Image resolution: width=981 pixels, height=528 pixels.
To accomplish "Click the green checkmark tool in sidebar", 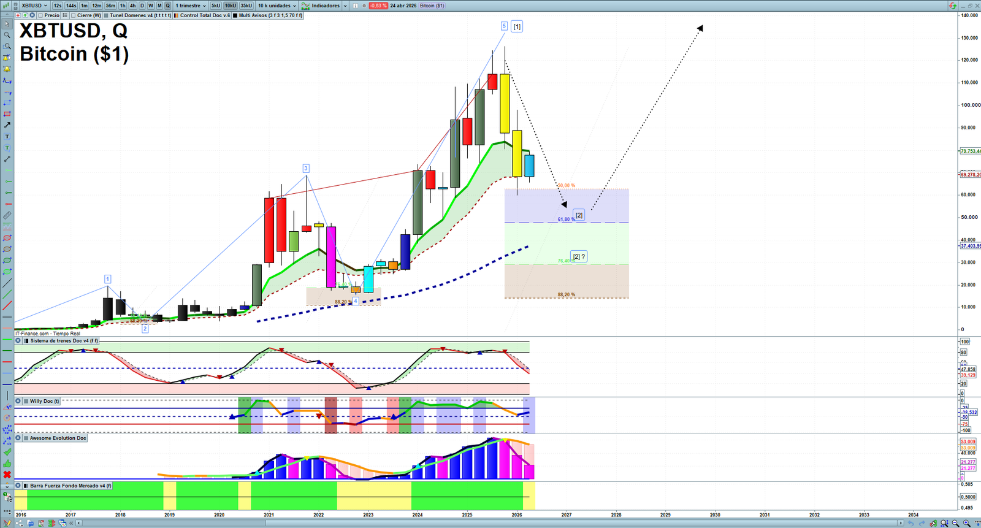I will pyautogui.click(x=7, y=452).
